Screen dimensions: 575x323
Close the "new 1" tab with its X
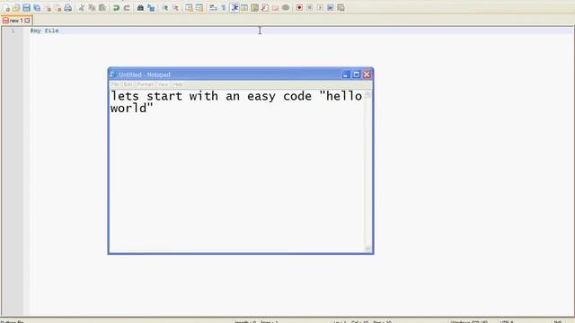click(27, 21)
